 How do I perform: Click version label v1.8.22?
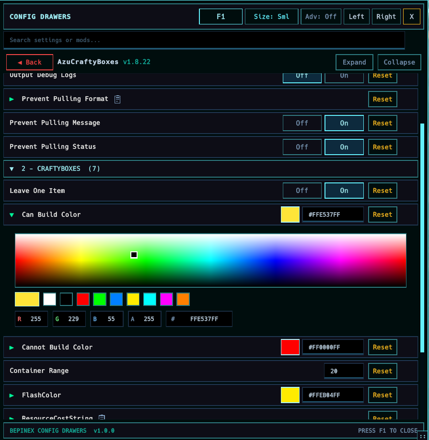tap(137, 62)
